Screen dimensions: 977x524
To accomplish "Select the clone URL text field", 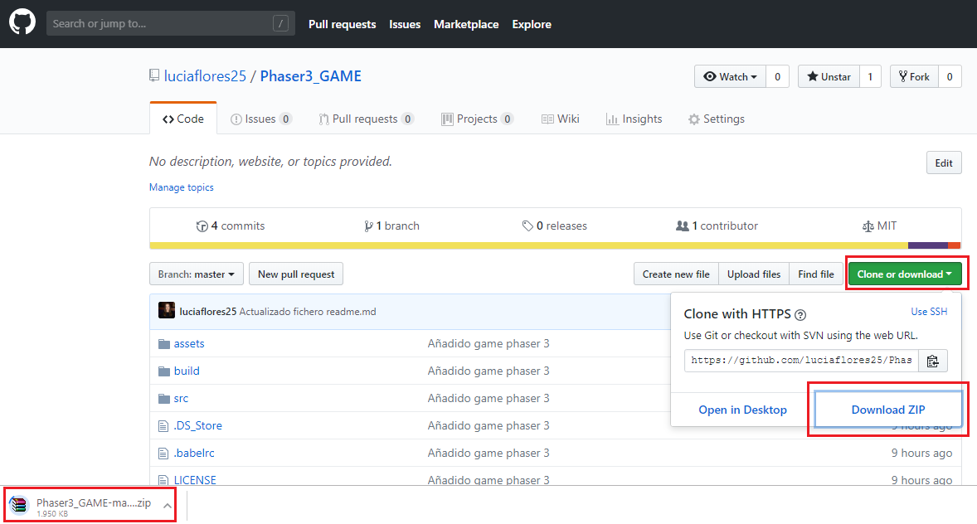I will pyautogui.click(x=801, y=360).
